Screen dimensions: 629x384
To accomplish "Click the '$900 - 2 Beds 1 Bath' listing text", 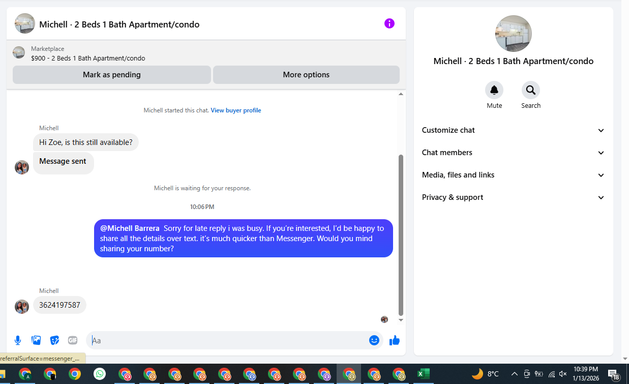I will (88, 58).
